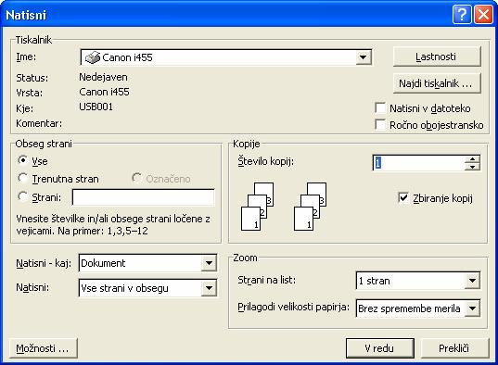Click the Najdi tiskalnik button

pyautogui.click(x=437, y=83)
